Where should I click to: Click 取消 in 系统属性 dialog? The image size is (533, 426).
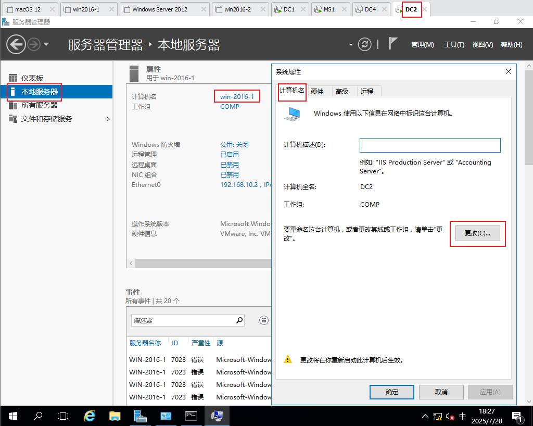[x=441, y=392]
